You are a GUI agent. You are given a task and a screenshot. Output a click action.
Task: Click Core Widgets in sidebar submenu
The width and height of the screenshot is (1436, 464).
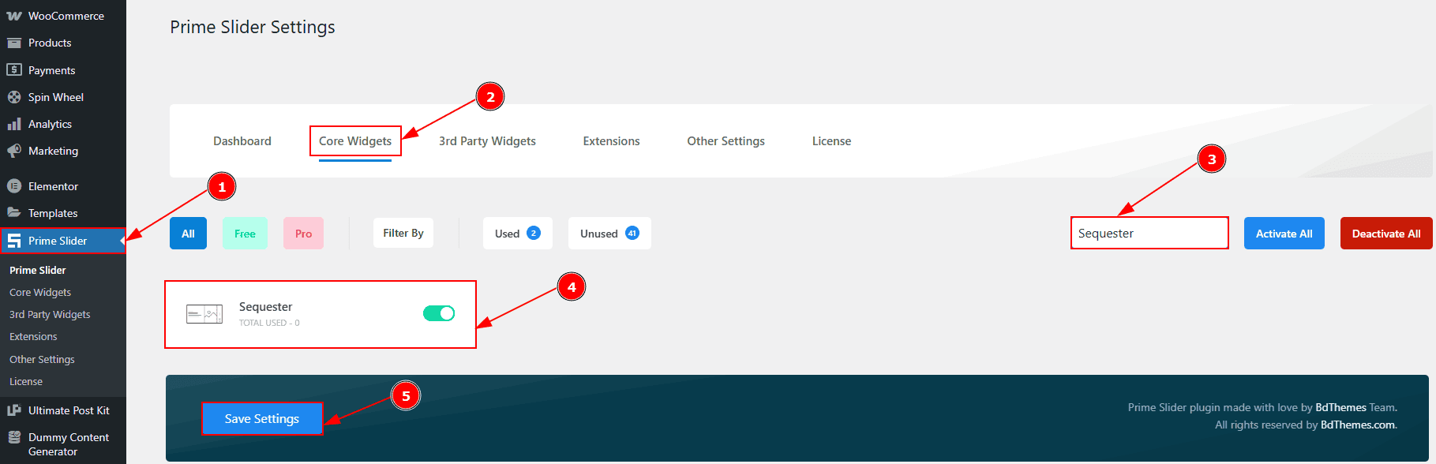(40, 292)
